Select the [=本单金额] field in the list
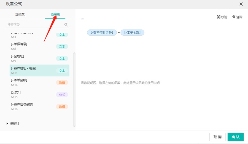This screenshot has width=248, height=144. [x=39, y=82]
